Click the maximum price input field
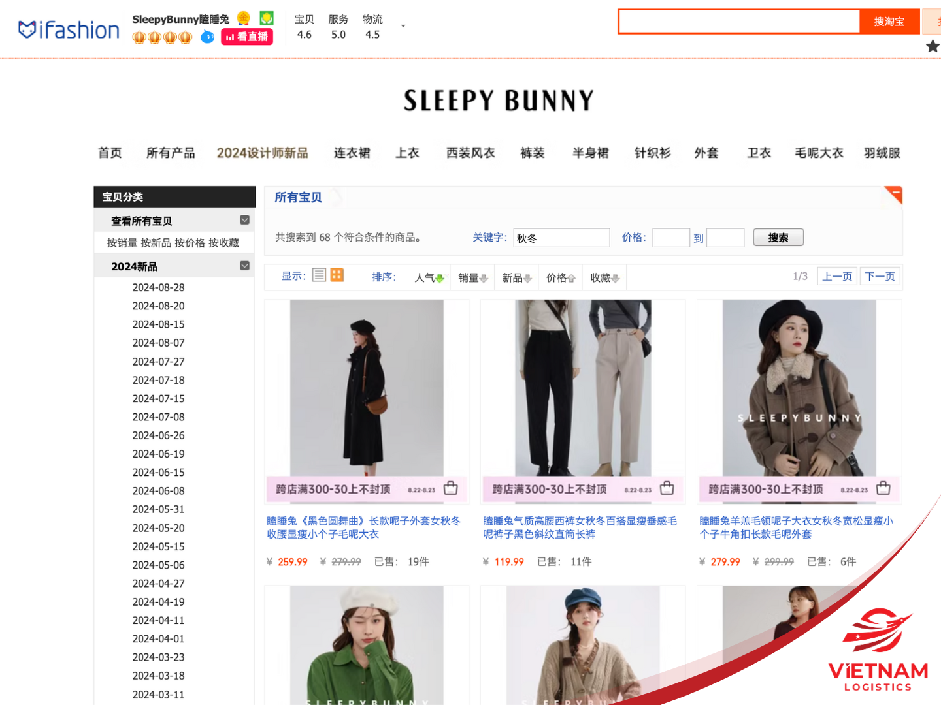This screenshot has height=705, width=941. [x=725, y=238]
